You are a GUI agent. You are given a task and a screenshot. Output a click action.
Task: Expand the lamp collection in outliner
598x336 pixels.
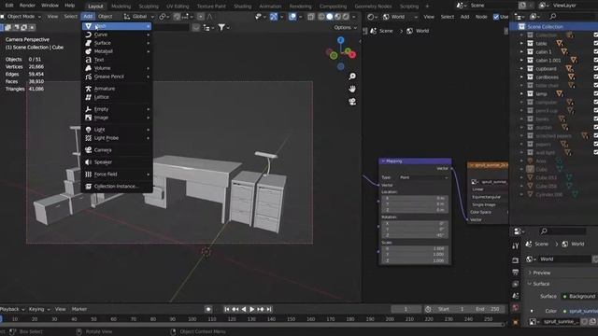pos(521,93)
